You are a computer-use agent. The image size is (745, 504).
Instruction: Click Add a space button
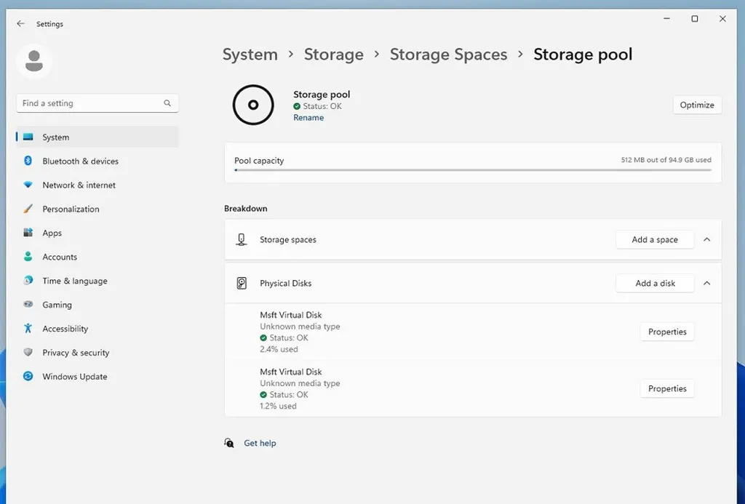click(654, 240)
